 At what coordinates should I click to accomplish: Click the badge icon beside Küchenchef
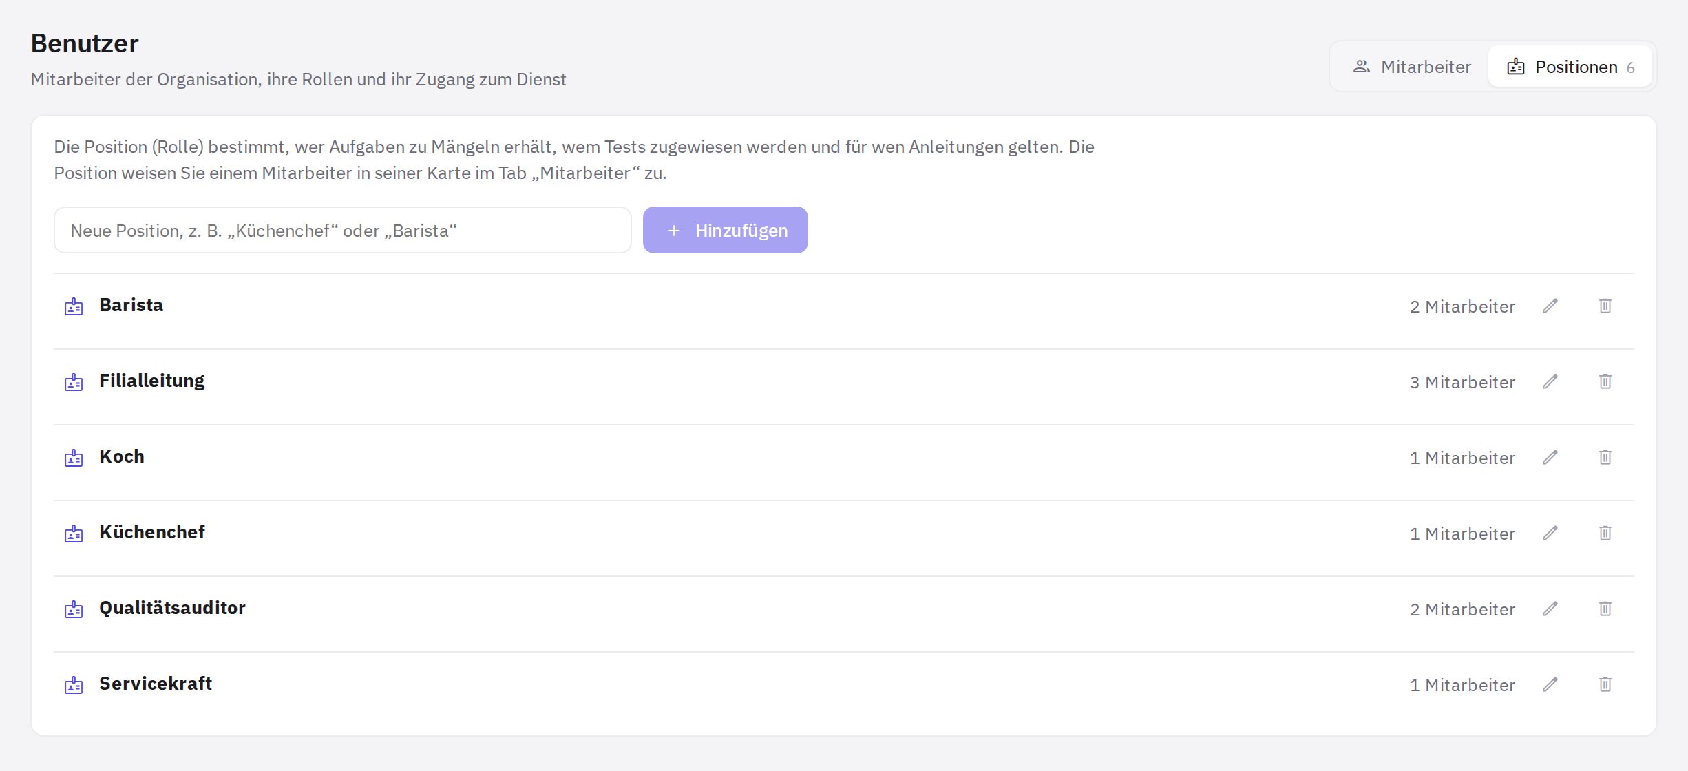(x=74, y=534)
